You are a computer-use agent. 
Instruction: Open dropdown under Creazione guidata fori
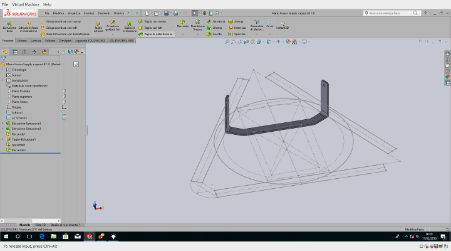pos(113,35)
